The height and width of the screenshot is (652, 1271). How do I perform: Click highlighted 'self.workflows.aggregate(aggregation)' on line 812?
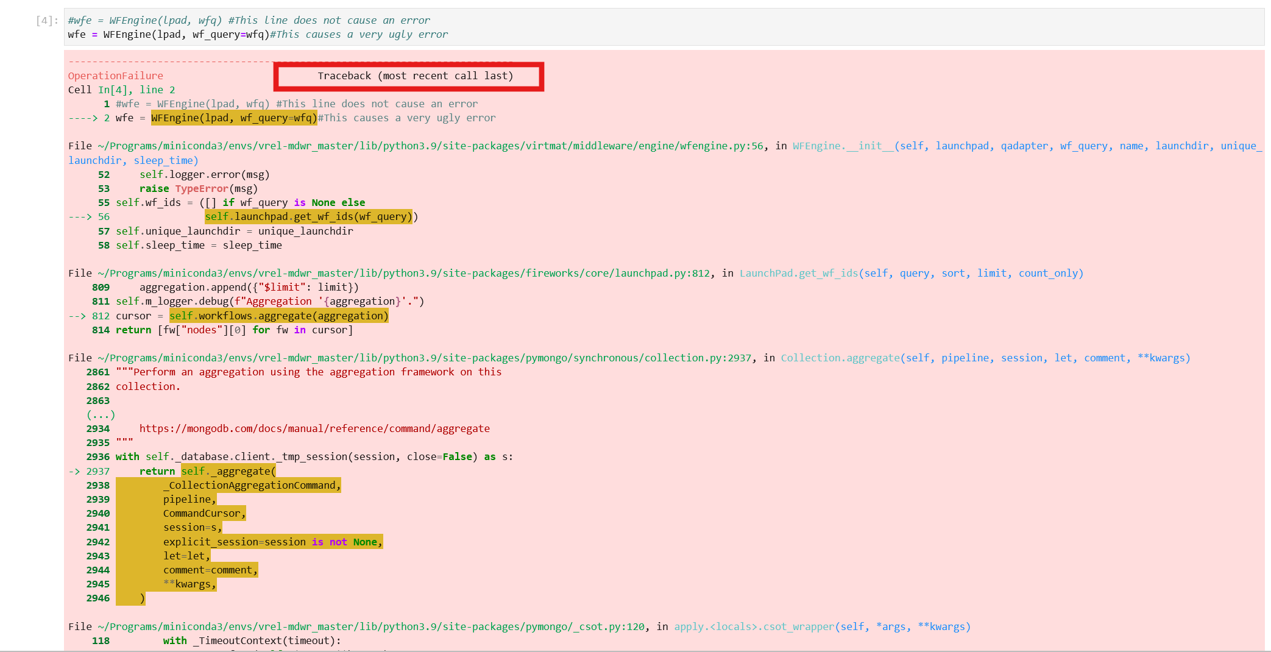[279, 316]
